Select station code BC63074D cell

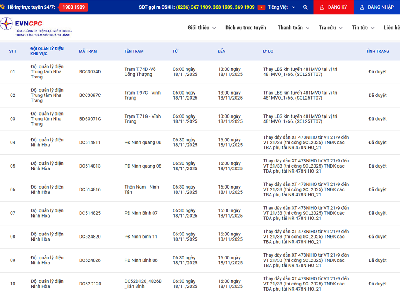pos(90,72)
